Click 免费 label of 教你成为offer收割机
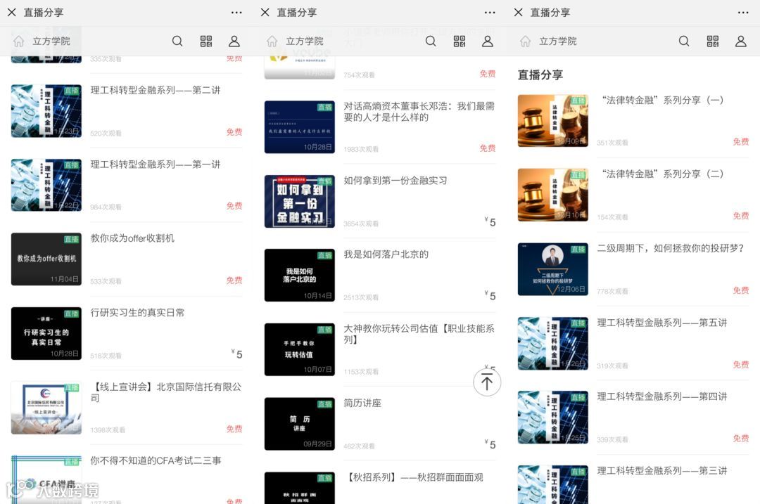The height and width of the screenshot is (504, 760). click(x=234, y=280)
